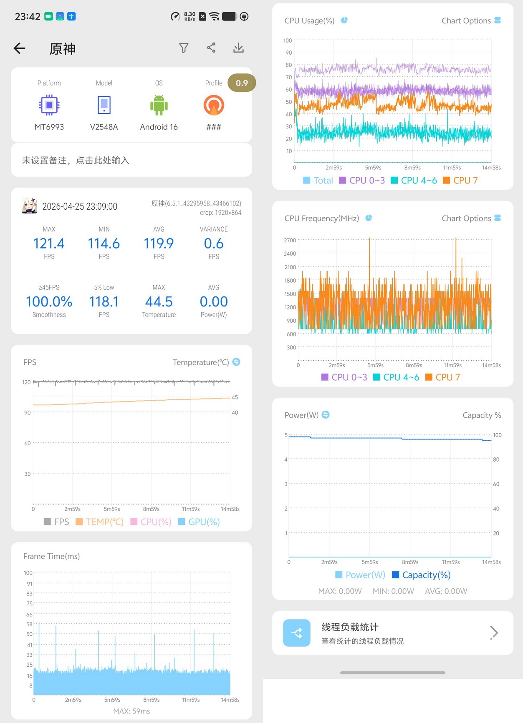Tap the pie icon beside CPU Usage(%)

(x=344, y=20)
